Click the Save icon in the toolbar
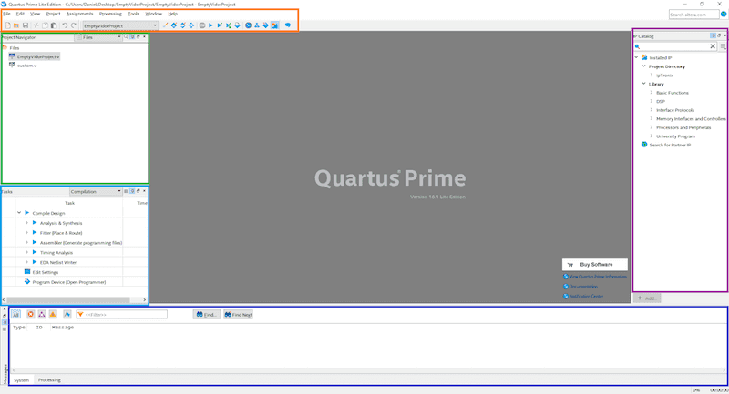729x394 pixels. [x=26, y=25]
